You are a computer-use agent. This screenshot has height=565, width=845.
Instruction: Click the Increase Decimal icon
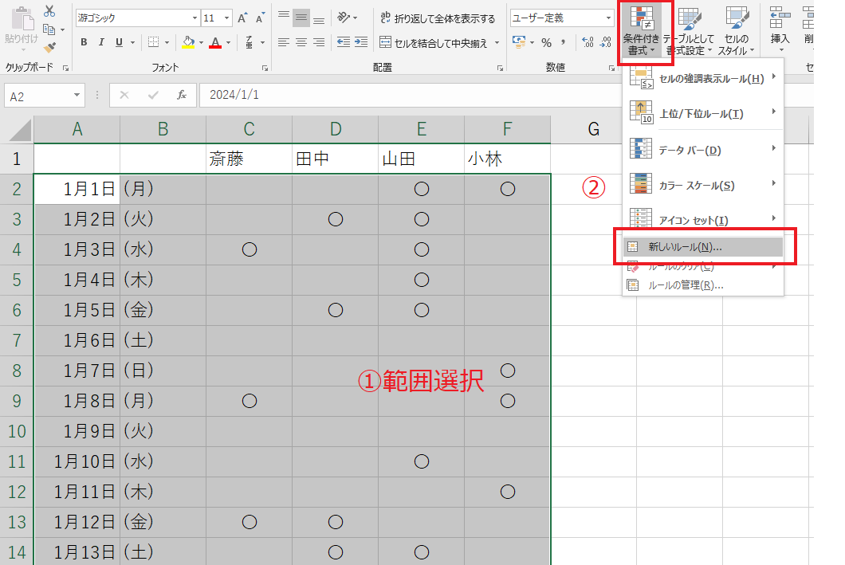(588, 41)
